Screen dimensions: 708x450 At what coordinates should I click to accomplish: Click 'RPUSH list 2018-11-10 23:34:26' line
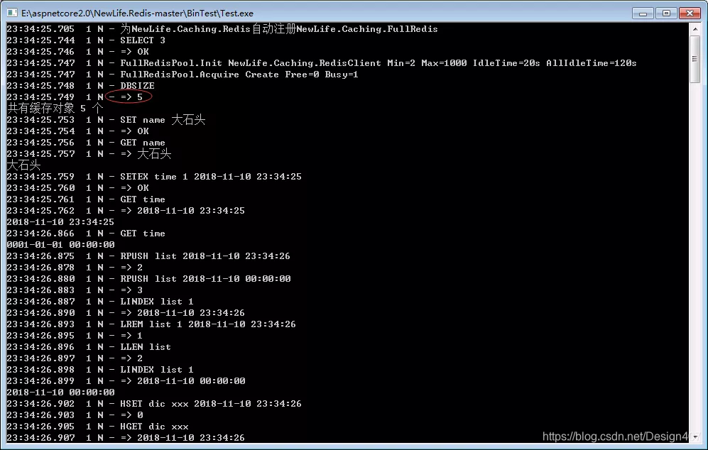pyautogui.click(x=148, y=256)
